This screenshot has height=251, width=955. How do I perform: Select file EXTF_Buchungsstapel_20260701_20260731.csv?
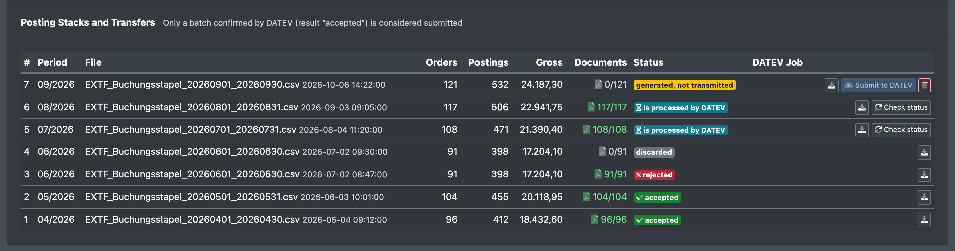pos(191,130)
